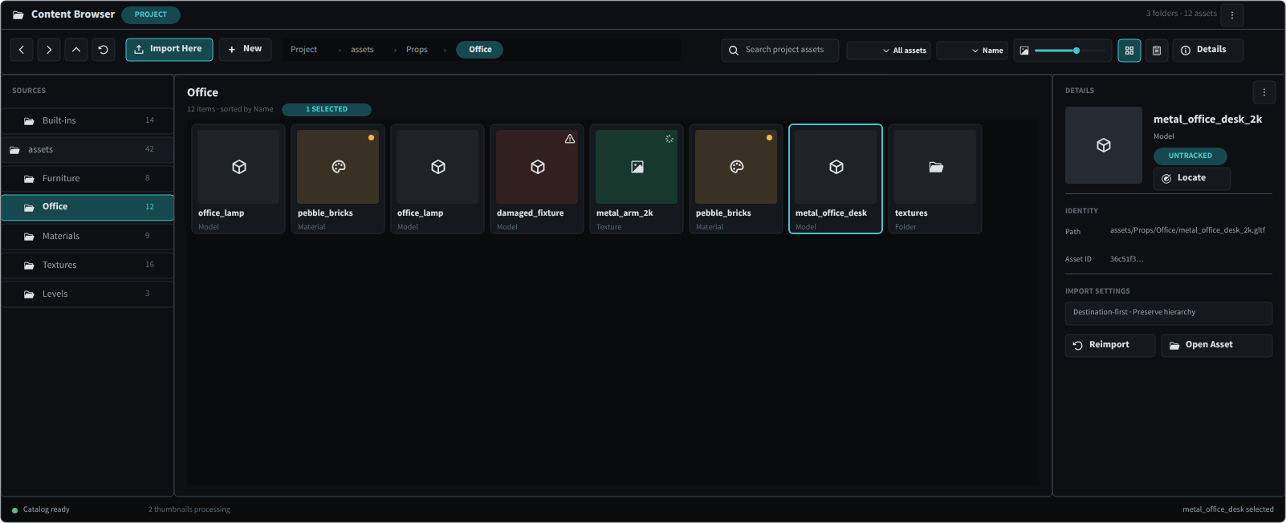Viewport: 1286px width, 523px height.
Task: Switch to list view mode
Action: tap(1157, 51)
